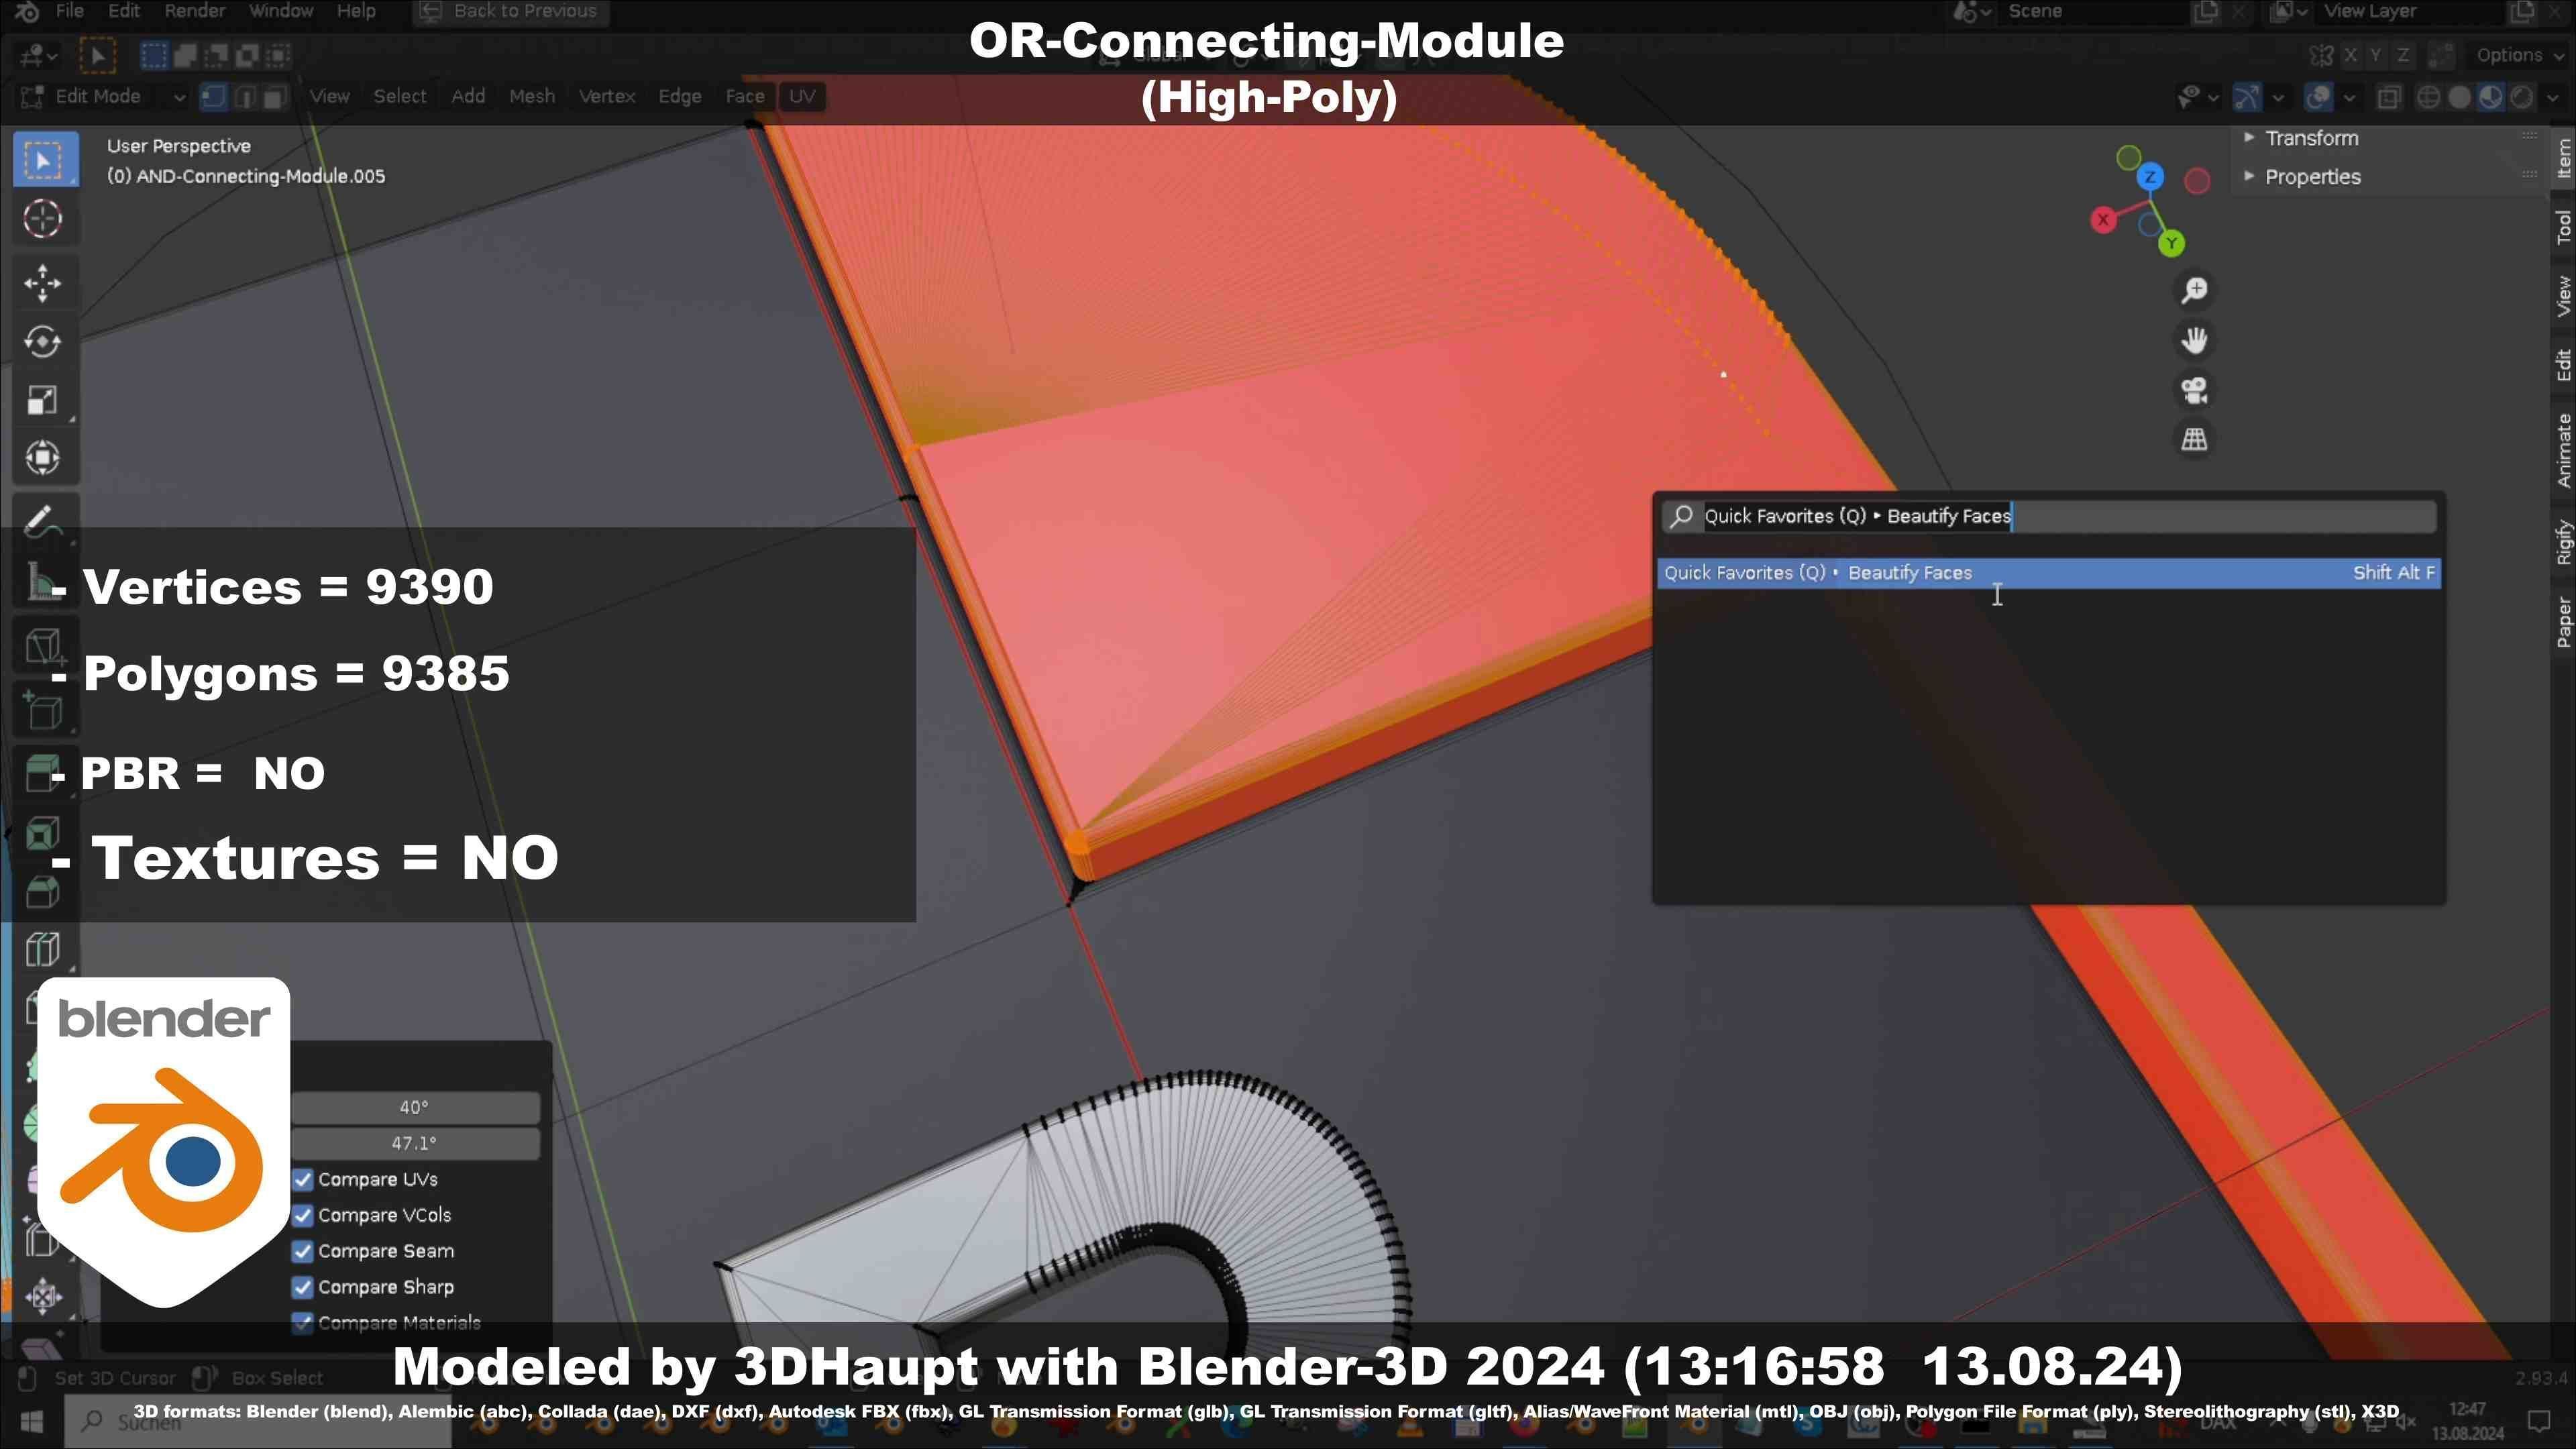Enable vertex select mode

click(x=213, y=97)
